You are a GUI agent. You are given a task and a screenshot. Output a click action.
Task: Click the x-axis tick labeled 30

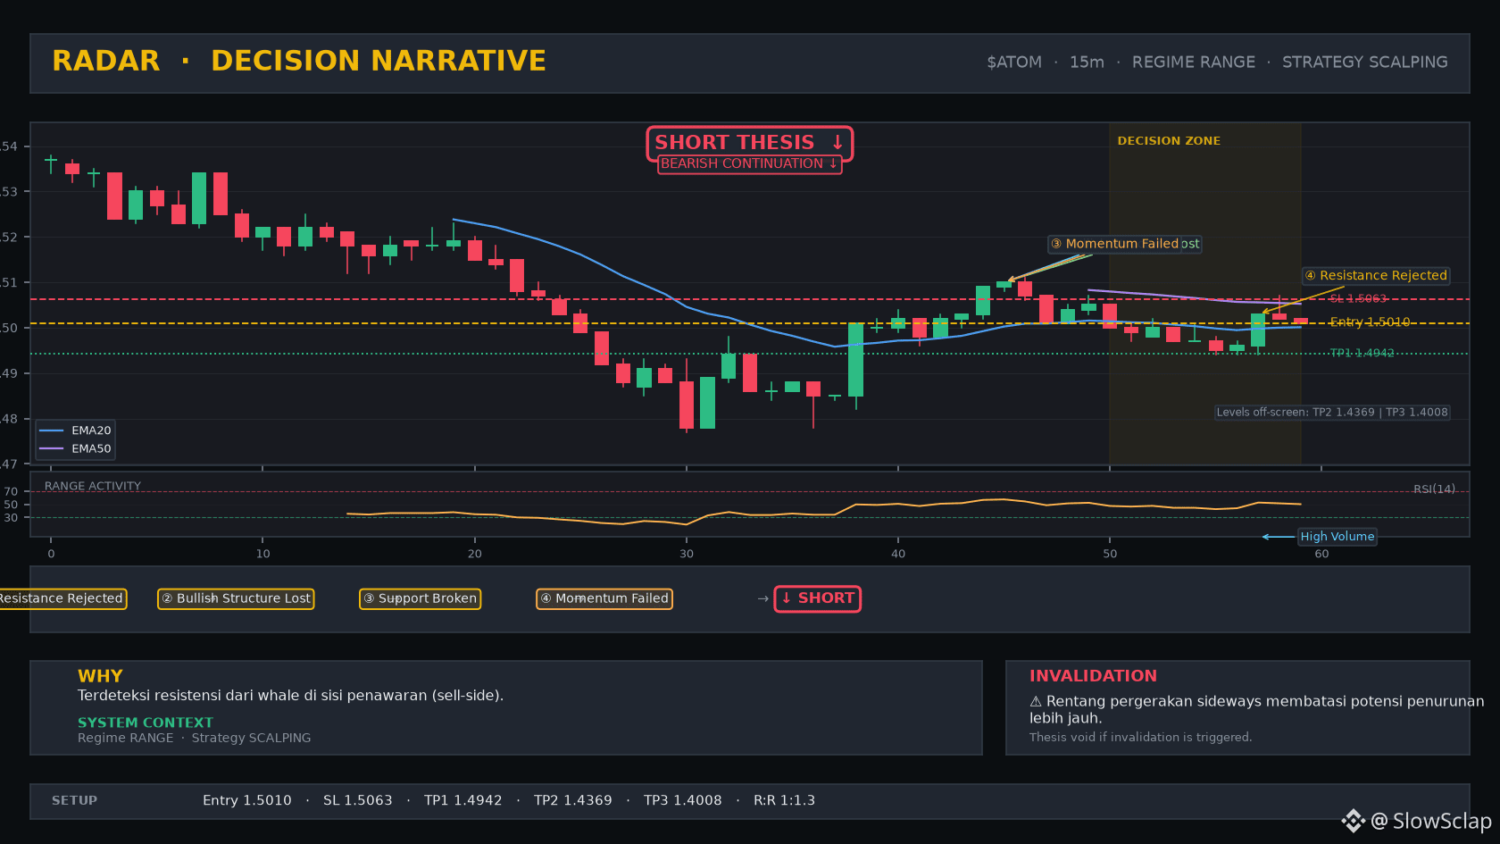pos(687,554)
